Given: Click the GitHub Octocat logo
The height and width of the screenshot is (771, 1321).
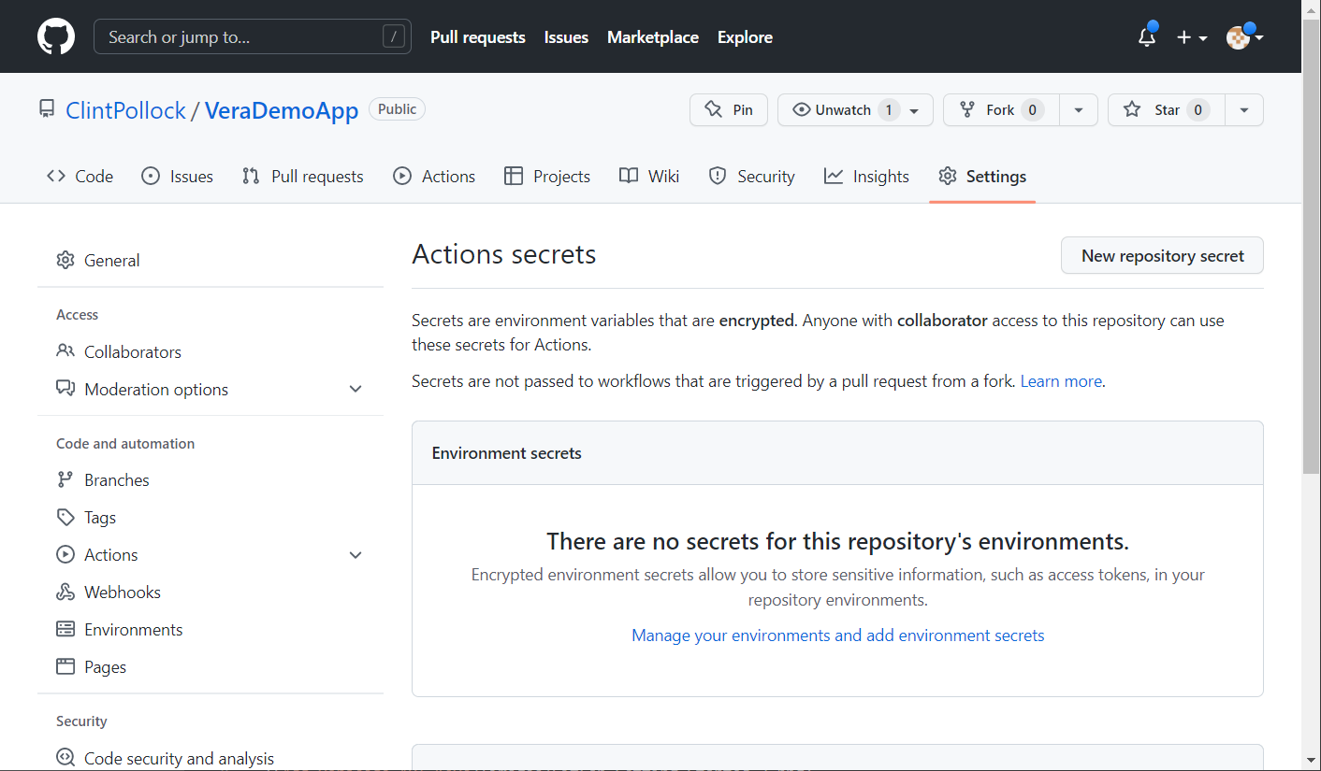Looking at the screenshot, I should pyautogui.click(x=56, y=37).
